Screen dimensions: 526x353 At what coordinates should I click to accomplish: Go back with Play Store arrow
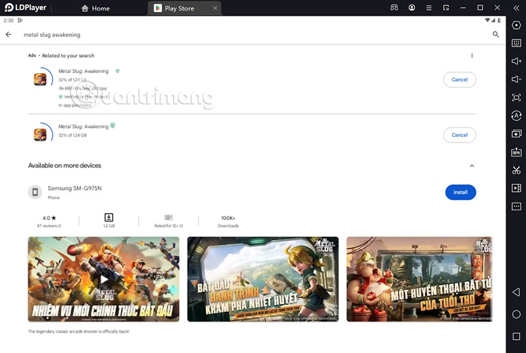pyautogui.click(x=9, y=34)
